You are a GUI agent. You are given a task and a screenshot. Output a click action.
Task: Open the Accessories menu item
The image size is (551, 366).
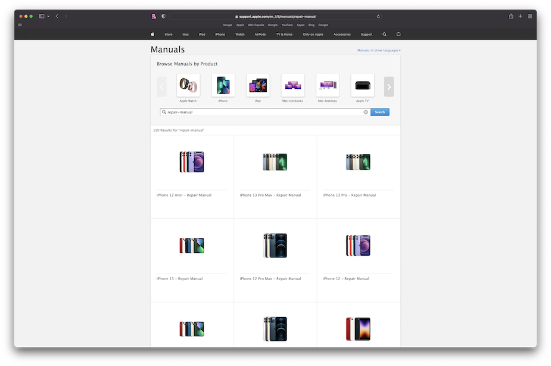coord(342,35)
